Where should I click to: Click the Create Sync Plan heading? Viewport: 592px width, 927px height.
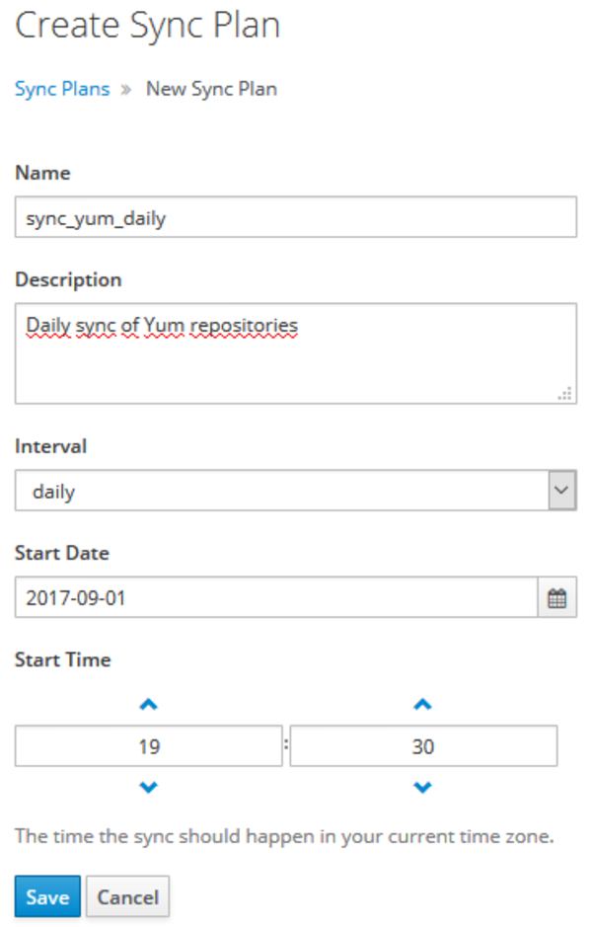[x=148, y=26]
